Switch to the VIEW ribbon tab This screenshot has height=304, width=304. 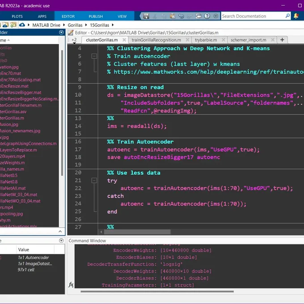(122, 17)
